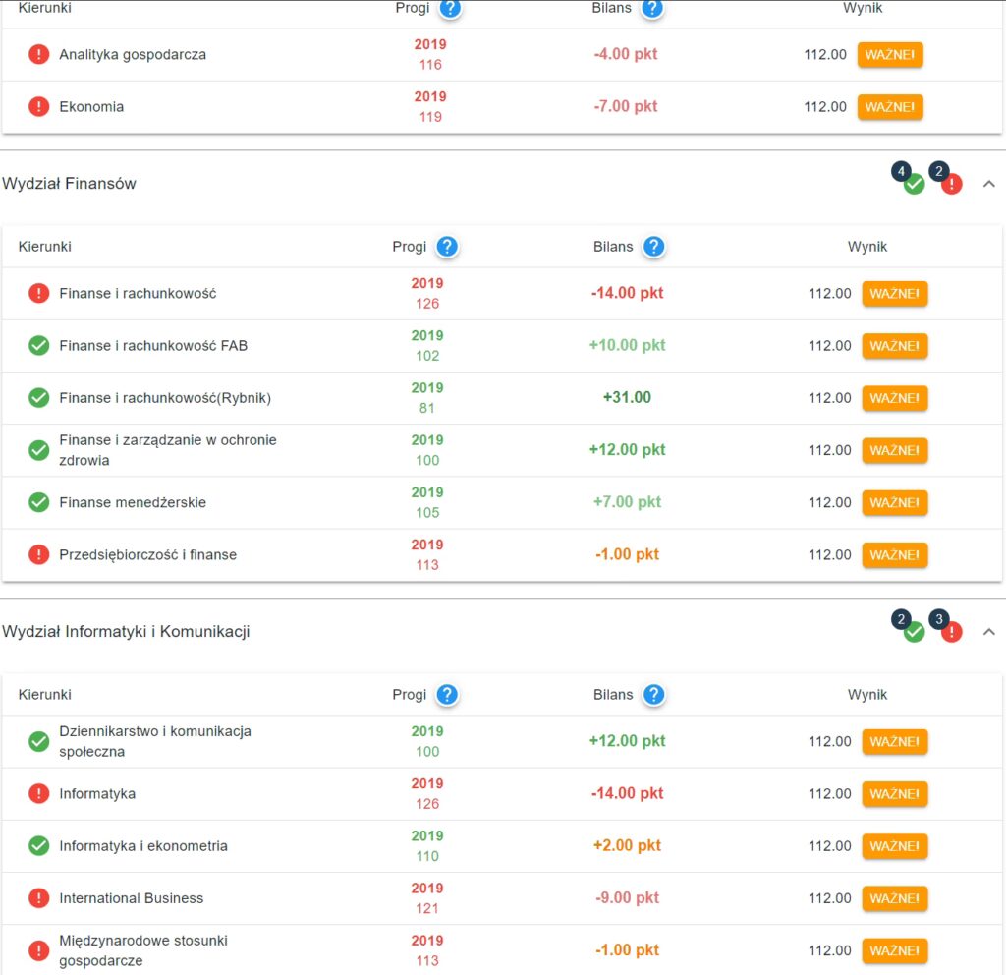1006x975 pixels.
Task: Click Progi help icon in Informatyki i Komunikacji table
Action: [447, 695]
